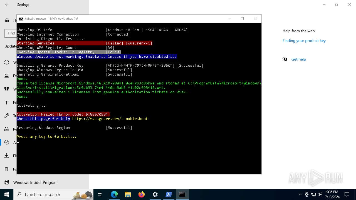Screen dimensions: 356x200
Task: Open the Troubleshoot wrench icon
Action: pyautogui.click(x=7, y=116)
